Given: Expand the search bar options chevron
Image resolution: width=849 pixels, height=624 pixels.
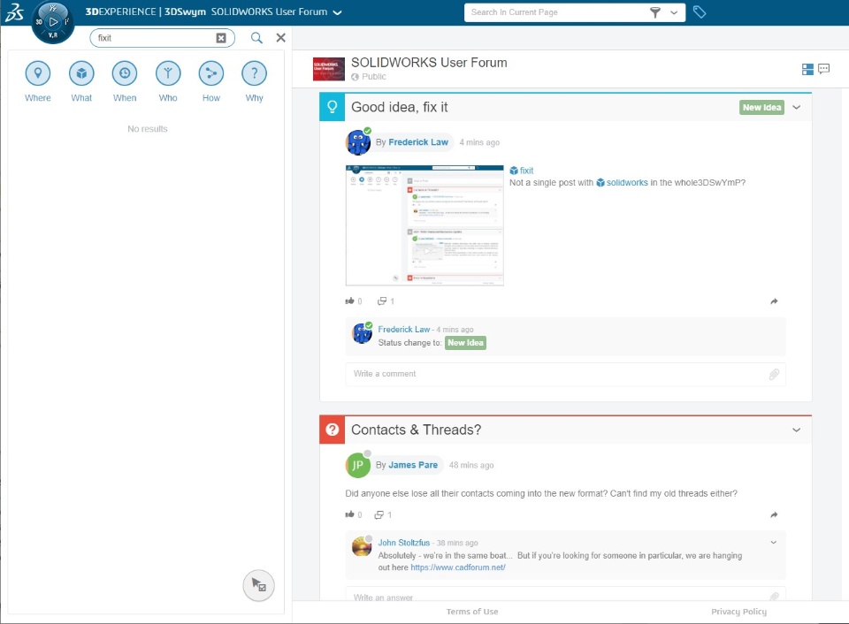Looking at the screenshot, I should pyautogui.click(x=674, y=12).
